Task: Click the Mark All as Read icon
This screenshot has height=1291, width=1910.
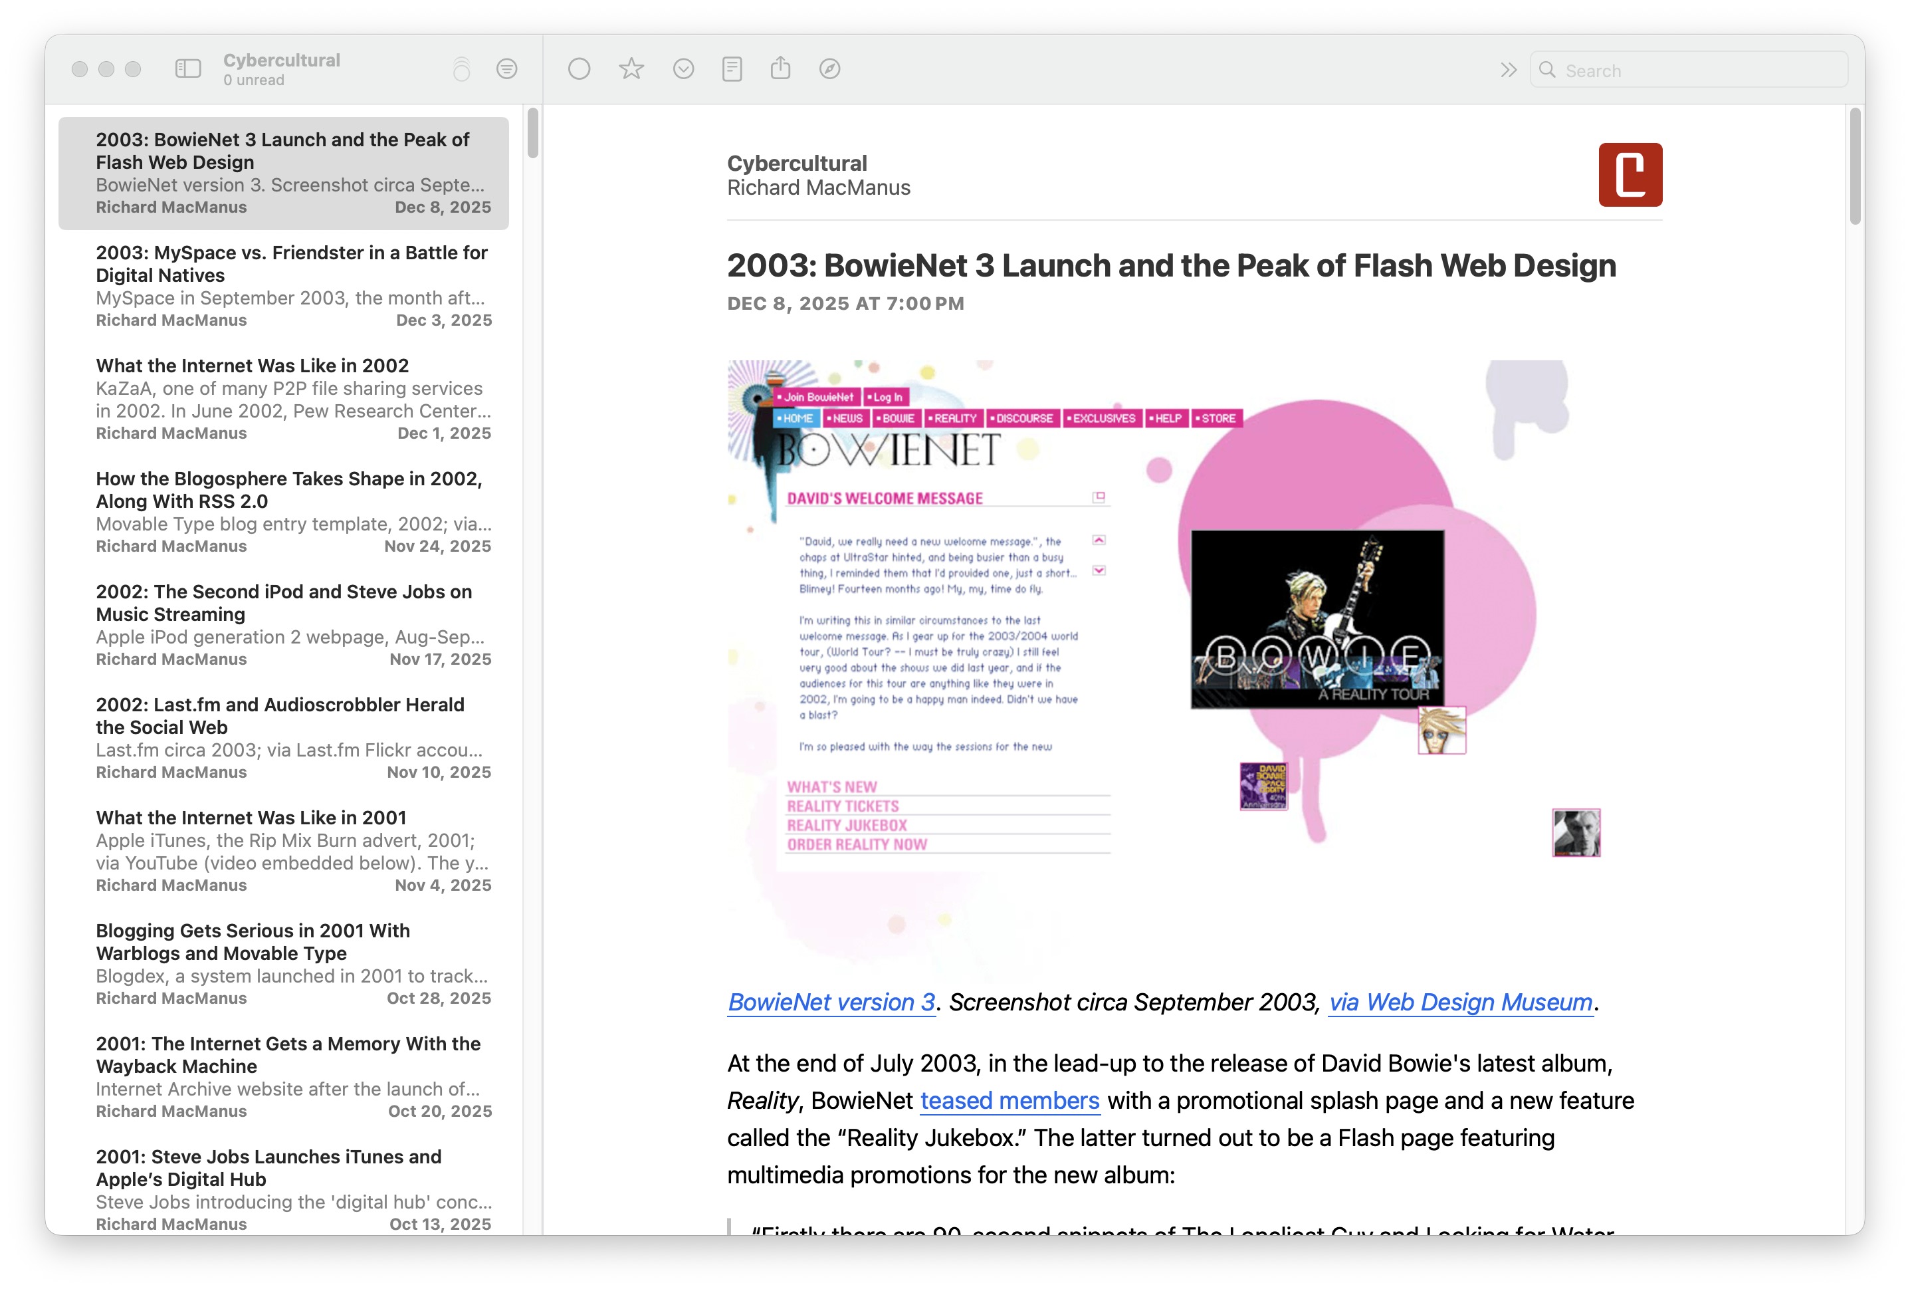Action: 462,69
